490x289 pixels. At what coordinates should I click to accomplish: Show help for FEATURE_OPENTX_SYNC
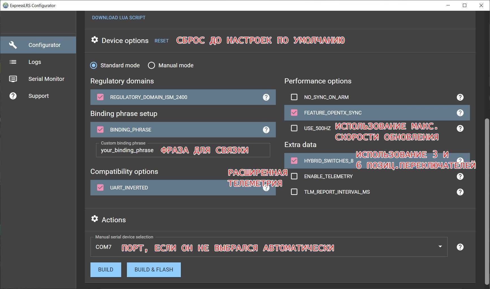[460, 113]
